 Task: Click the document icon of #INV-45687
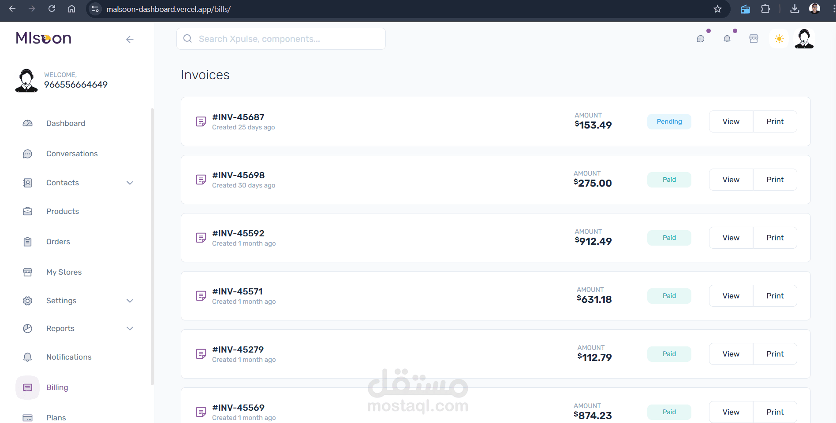[x=201, y=121]
